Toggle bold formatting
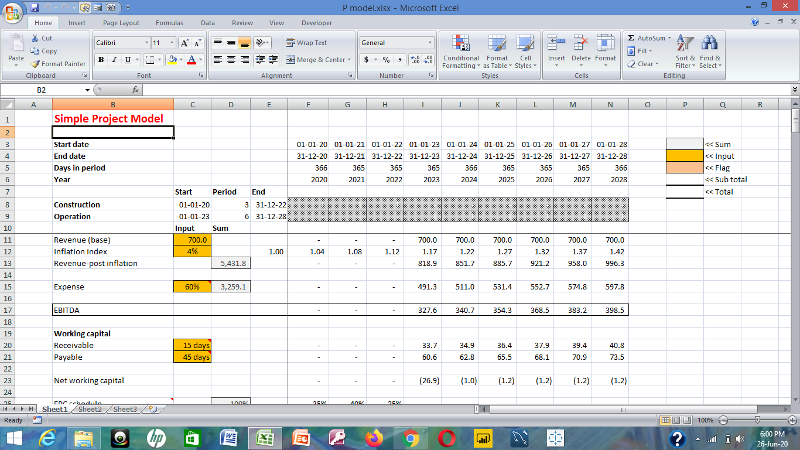Screen dimensions: 800x450 101,60
